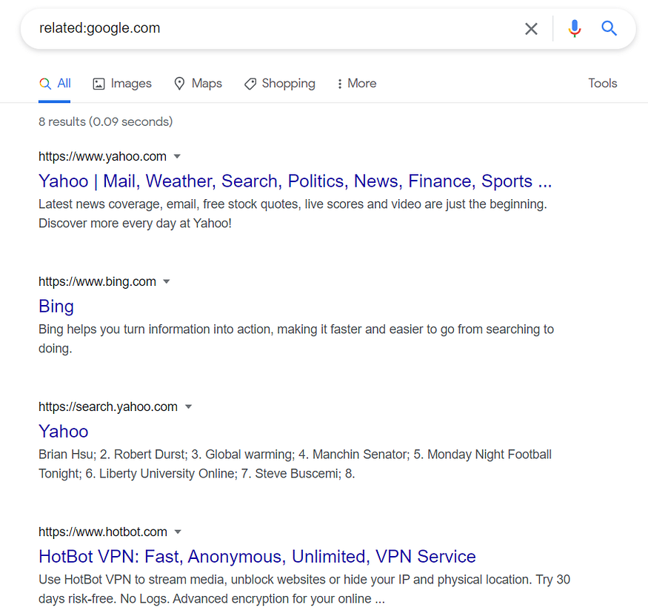Image resolution: width=648 pixels, height=613 pixels.
Task: Open the Tools options
Action: (603, 84)
